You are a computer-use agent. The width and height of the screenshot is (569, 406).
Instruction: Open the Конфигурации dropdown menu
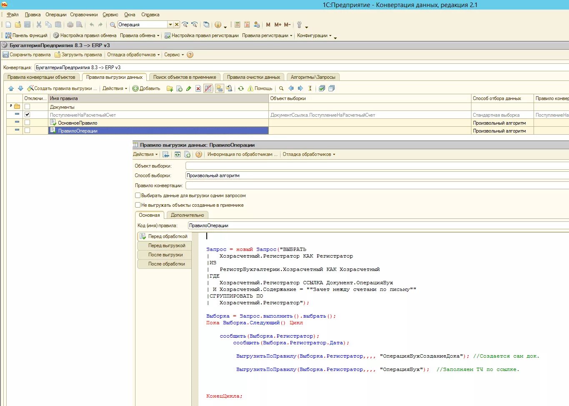314,35
